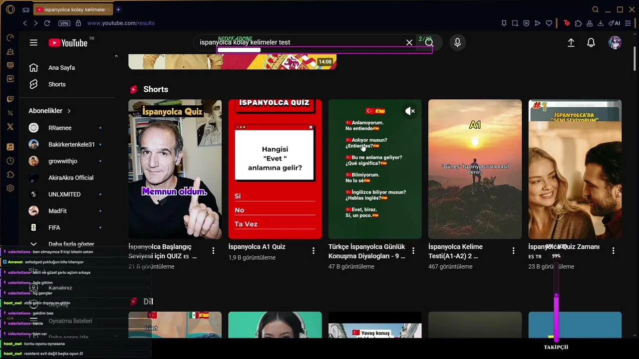The height and width of the screenshot is (359, 639).
Task: Open the Memnun oldum Shorts thumbnail
Action: point(175,169)
